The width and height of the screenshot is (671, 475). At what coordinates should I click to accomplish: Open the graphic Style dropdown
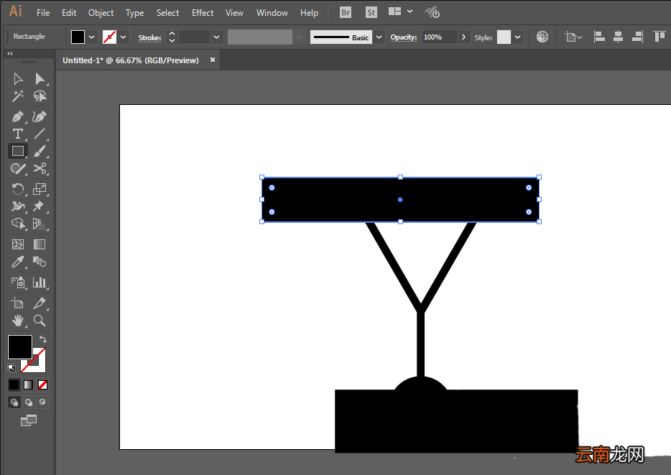tap(518, 37)
